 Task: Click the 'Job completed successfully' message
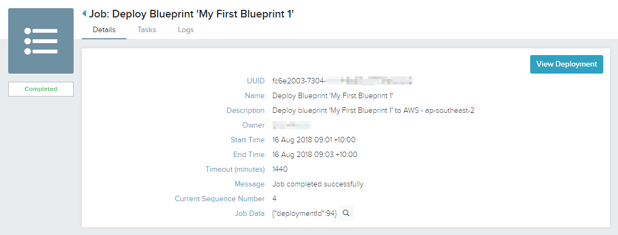[317, 184]
